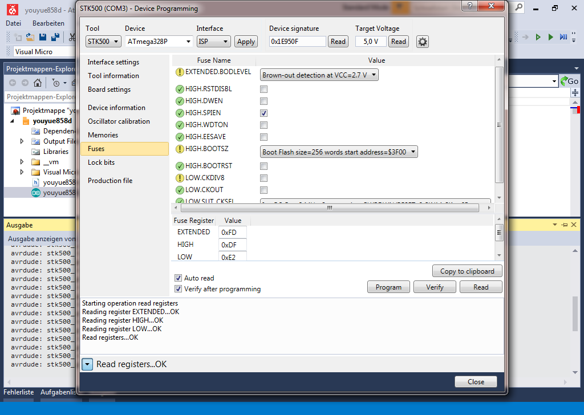This screenshot has width=584, height=415.
Task: Enable the HIGH.DWEN fuse checkbox
Action: (x=263, y=101)
